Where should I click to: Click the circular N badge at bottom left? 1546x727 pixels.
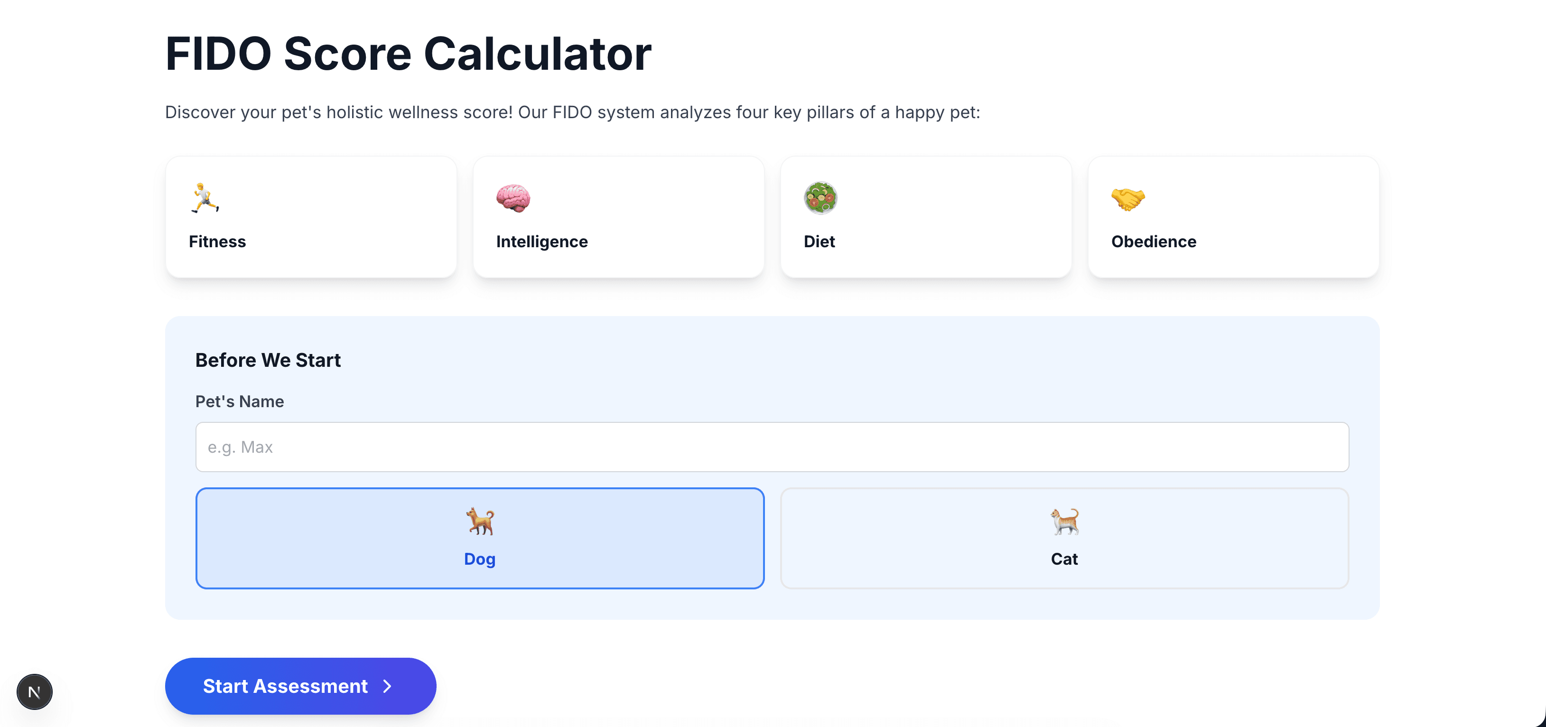tap(35, 691)
